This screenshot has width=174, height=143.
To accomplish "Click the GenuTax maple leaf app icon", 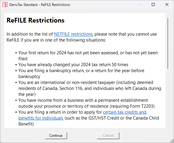I will click(5, 4).
